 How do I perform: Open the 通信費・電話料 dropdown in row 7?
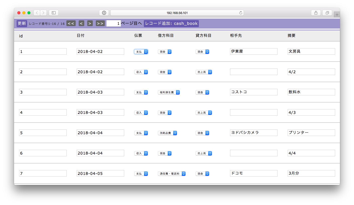pos(172,174)
